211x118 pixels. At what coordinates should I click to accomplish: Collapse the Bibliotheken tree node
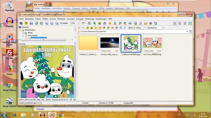[x=20, y=30]
